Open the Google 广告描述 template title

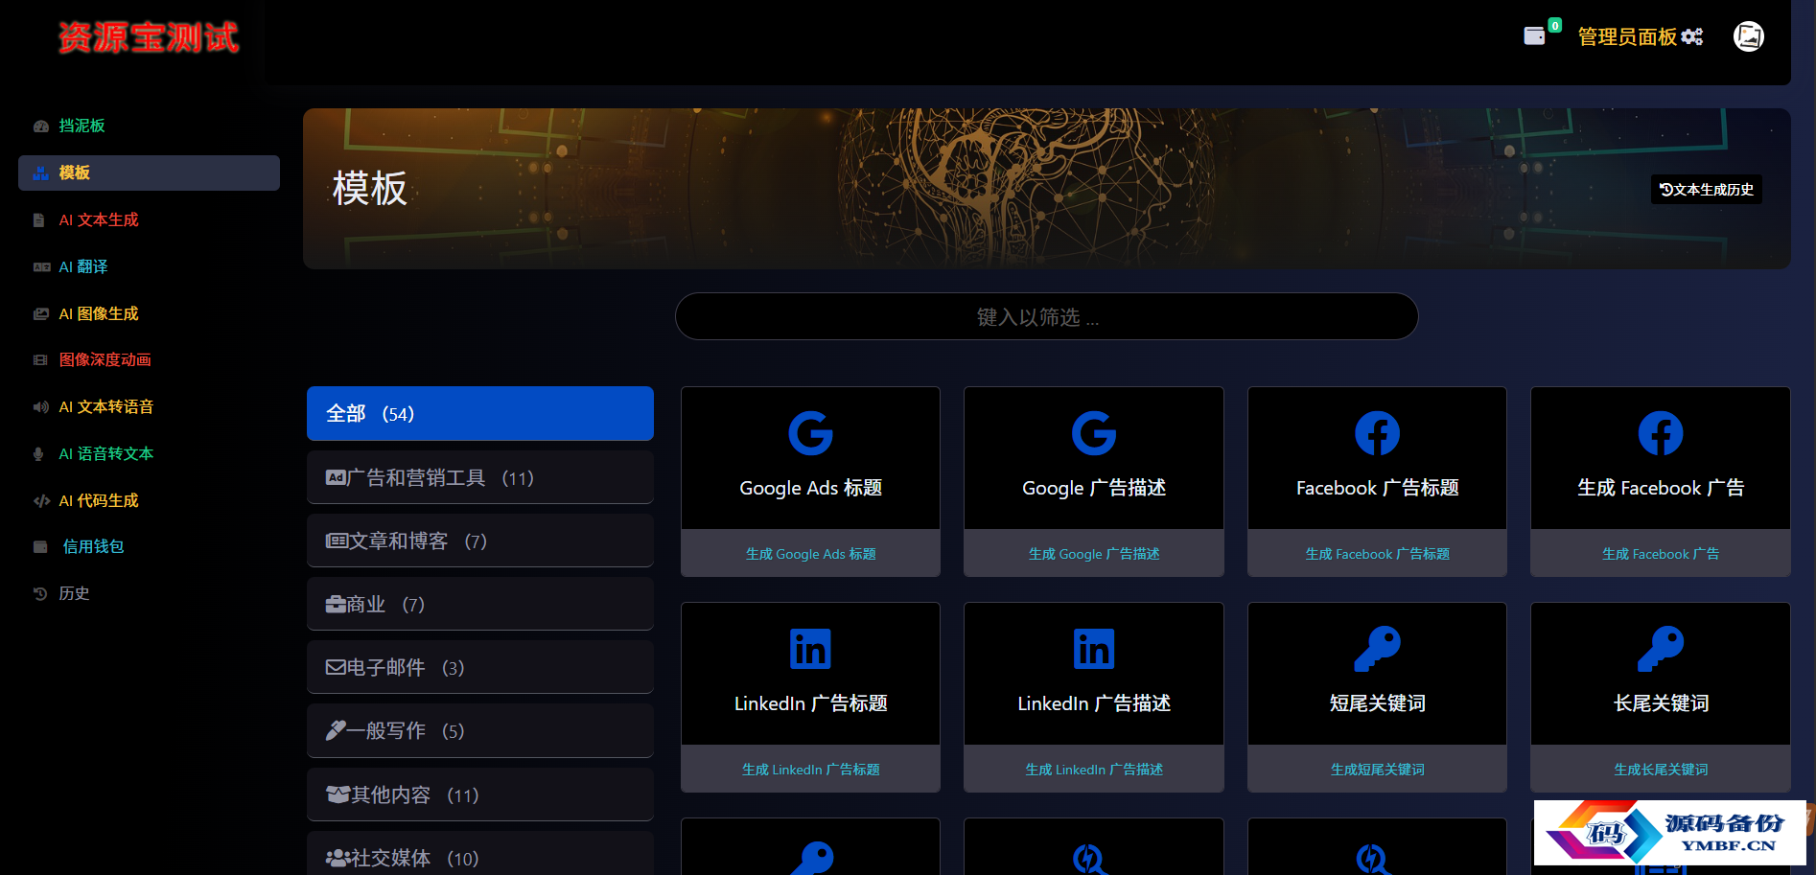[1094, 488]
